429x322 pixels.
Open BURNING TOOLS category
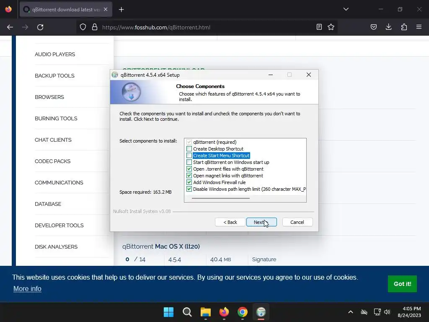click(56, 118)
